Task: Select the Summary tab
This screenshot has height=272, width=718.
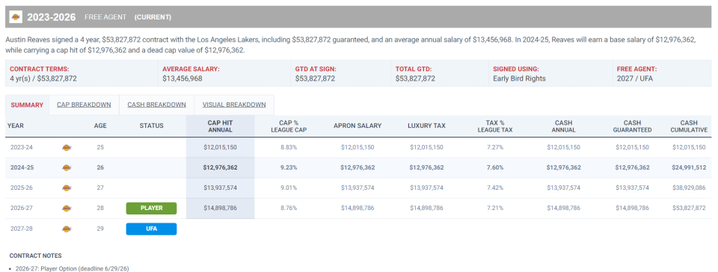Action: pyautogui.click(x=27, y=105)
